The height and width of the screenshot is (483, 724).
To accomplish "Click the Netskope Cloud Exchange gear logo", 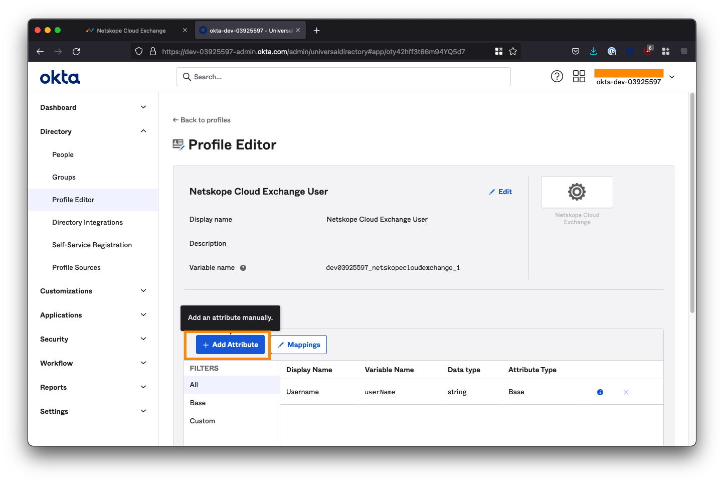I will click(577, 192).
